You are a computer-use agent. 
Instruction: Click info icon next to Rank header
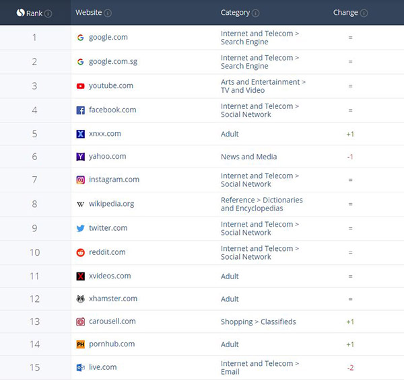tap(48, 13)
